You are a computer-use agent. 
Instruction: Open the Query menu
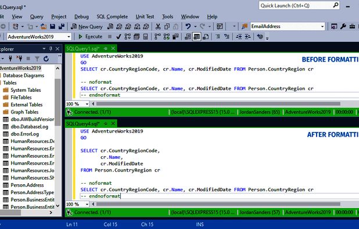click(37, 17)
